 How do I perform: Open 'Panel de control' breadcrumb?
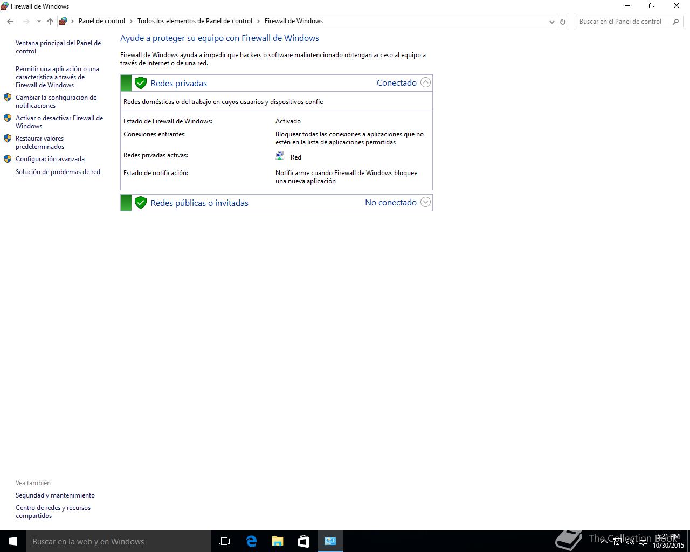click(x=102, y=21)
